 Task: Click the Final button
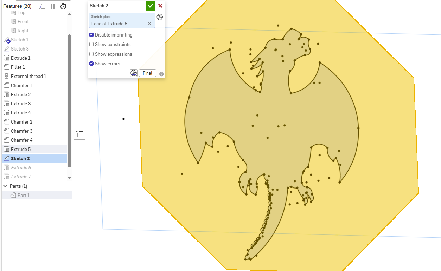pyautogui.click(x=147, y=73)
